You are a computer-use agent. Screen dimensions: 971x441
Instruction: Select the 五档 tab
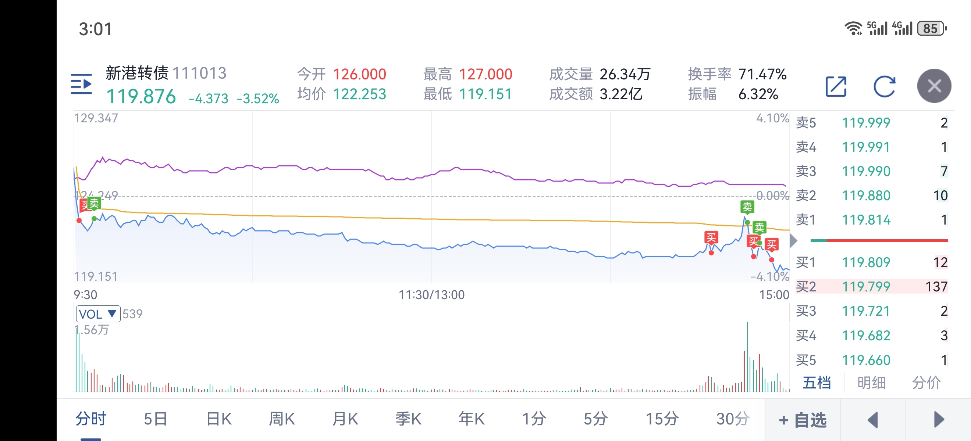[x=817, y=383]
